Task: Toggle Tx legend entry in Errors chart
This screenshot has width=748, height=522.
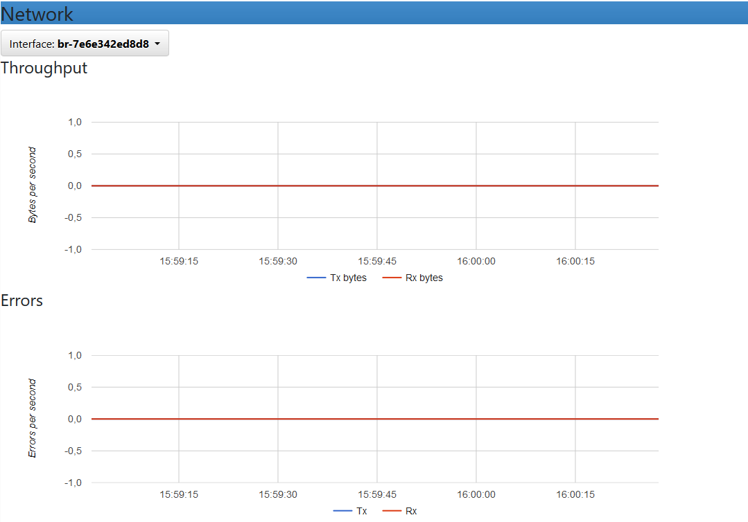Action: click(x=350, y=511)
